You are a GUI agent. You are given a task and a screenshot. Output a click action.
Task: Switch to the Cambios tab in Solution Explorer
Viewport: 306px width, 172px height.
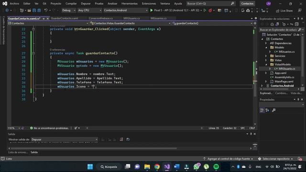tap(281, 93)
